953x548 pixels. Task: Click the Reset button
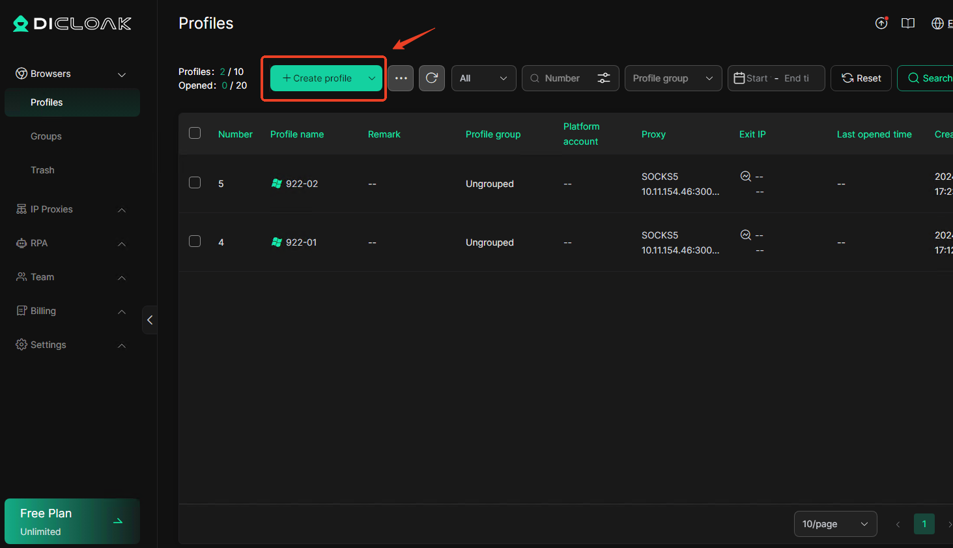click(x=861, y=78)
